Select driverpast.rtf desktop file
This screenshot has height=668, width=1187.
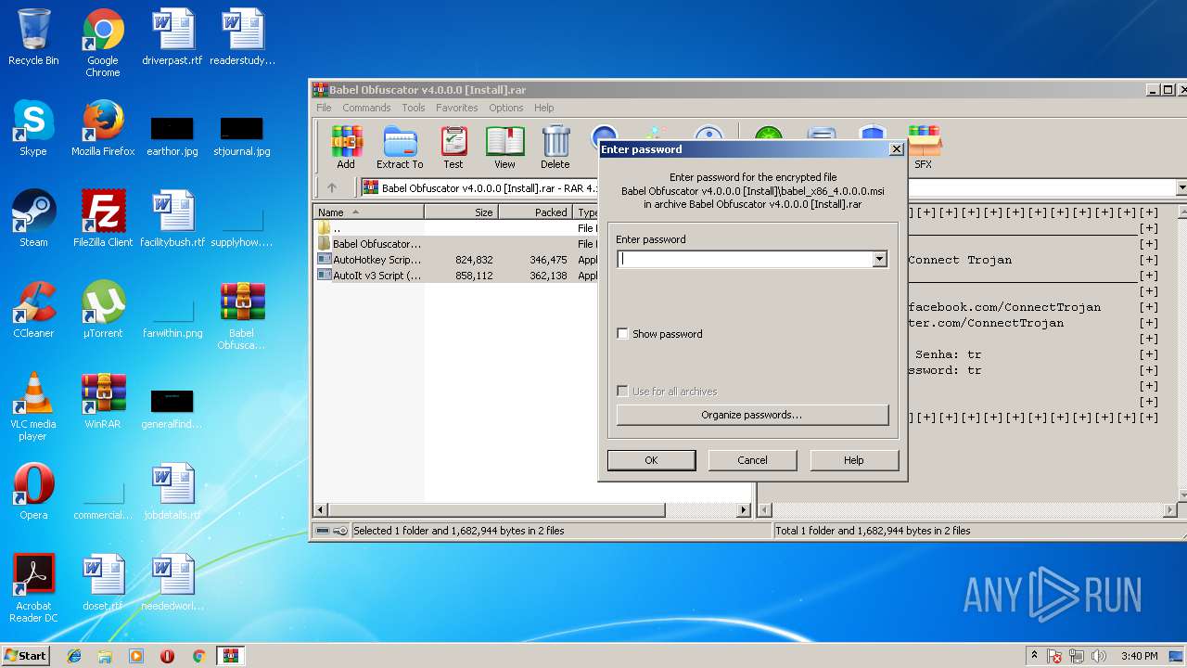(x=172, y=37)
